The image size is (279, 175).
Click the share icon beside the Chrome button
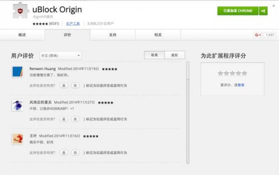pos(263,11)
